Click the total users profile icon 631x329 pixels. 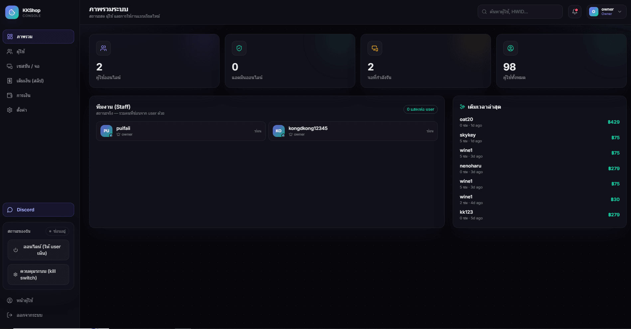pos(511,48)
